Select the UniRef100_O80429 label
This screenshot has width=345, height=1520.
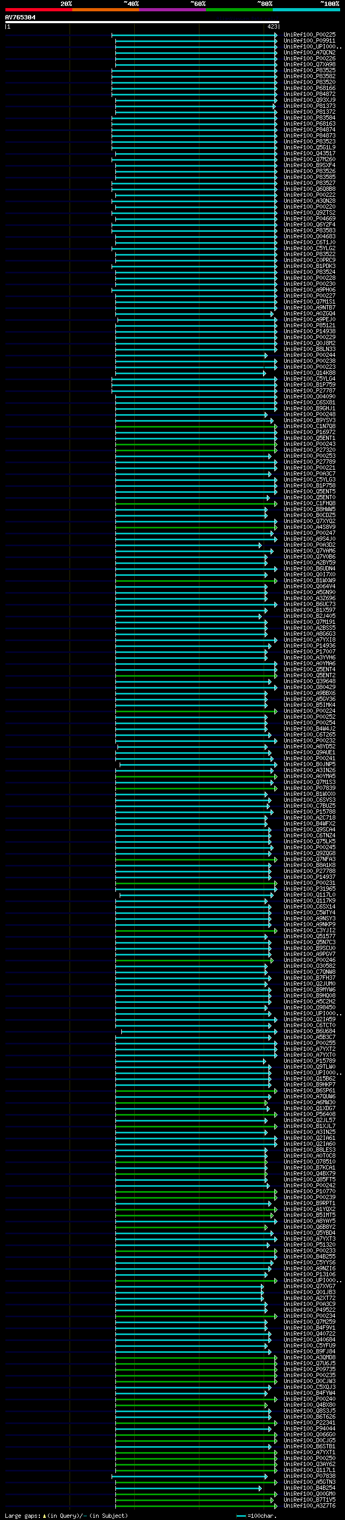309,687
